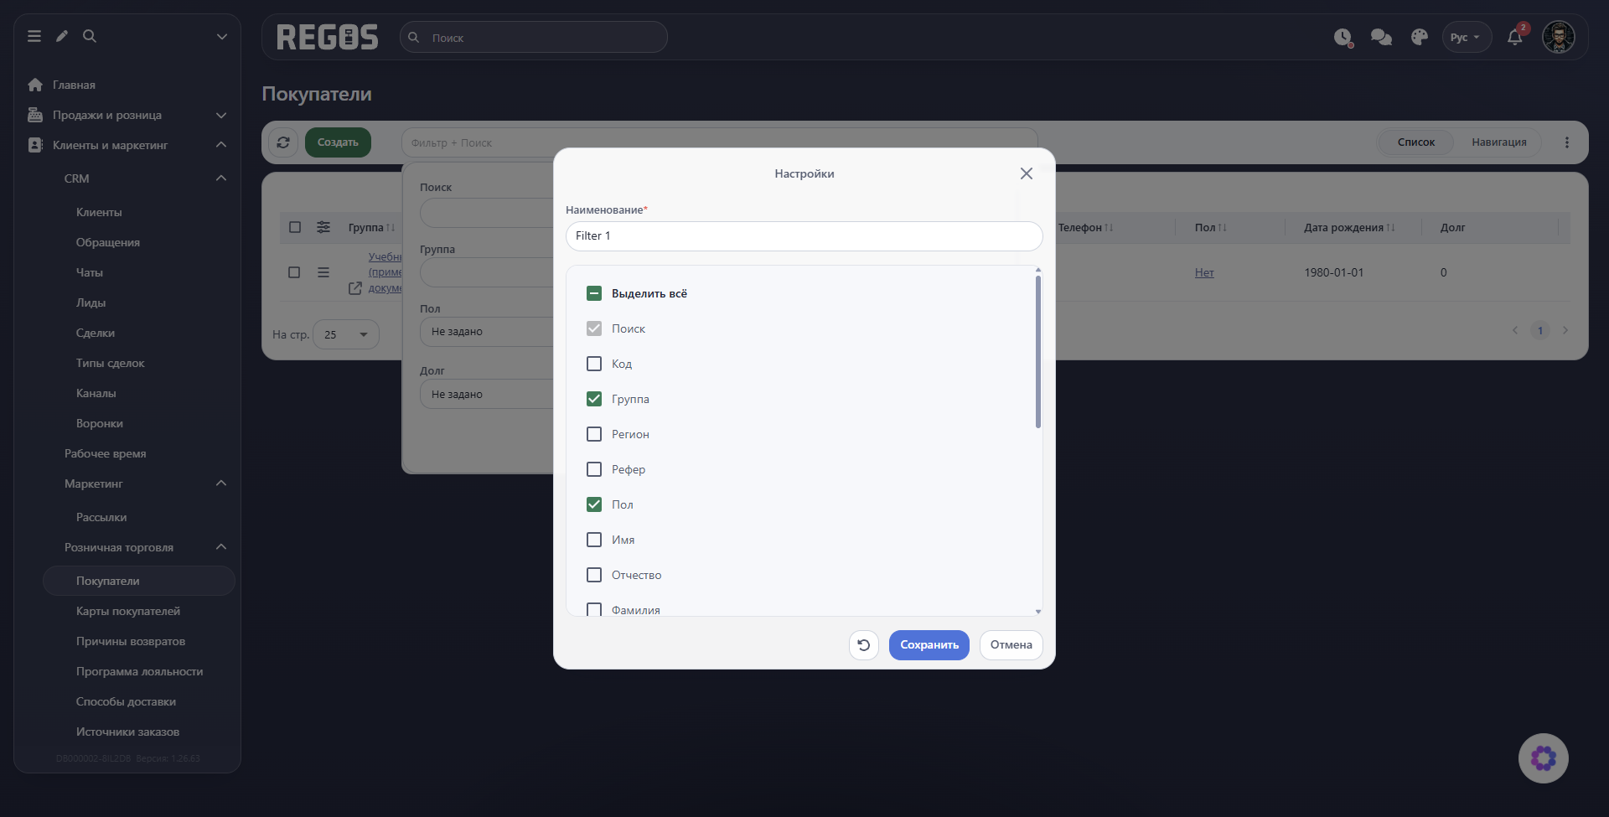
Task: Open the chat messages icon
Action: (1381, 38)
